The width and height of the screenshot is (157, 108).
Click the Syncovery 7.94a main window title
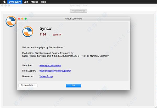78,6
